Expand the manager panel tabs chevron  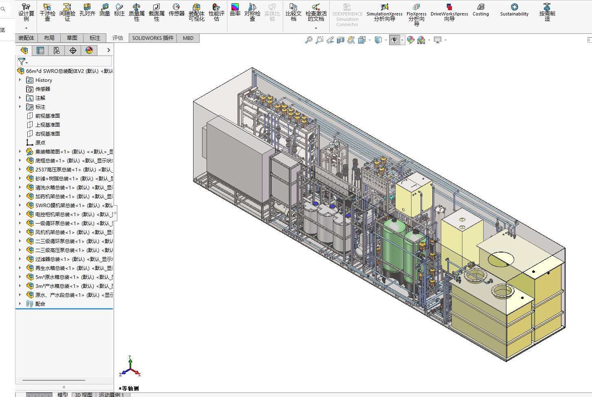[108, 50]
